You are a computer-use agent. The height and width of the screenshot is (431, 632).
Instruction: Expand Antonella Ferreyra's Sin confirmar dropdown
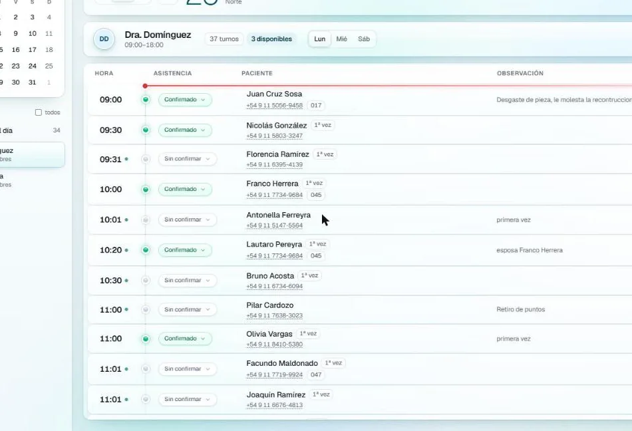point(188,219)
